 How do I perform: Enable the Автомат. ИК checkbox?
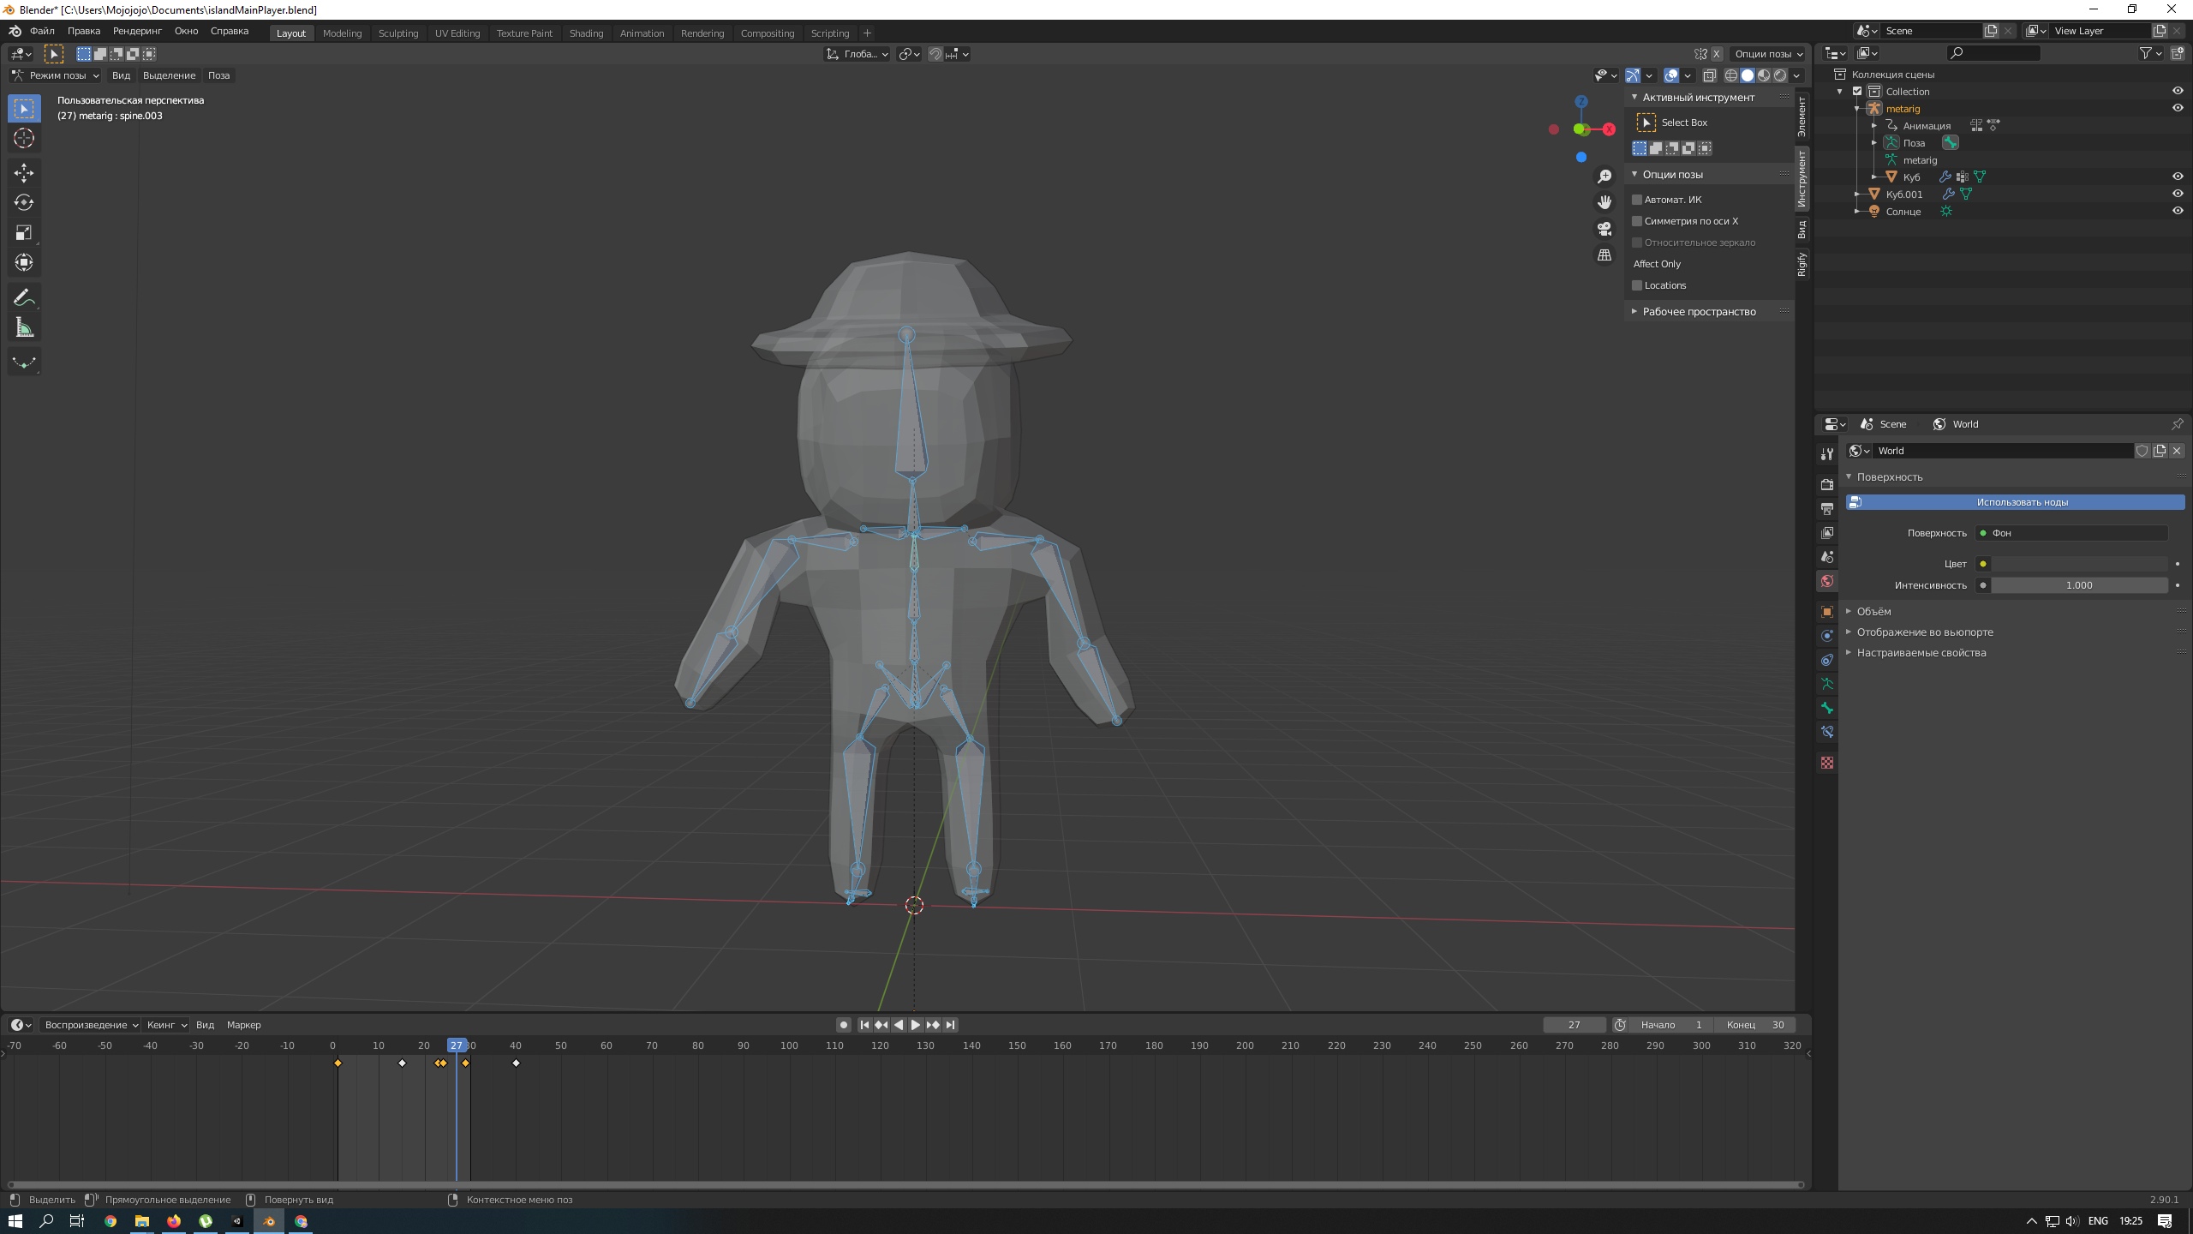1637,200
